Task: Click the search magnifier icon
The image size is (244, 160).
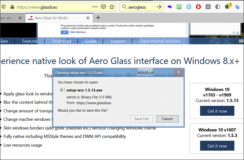Action: pos(124,7)
